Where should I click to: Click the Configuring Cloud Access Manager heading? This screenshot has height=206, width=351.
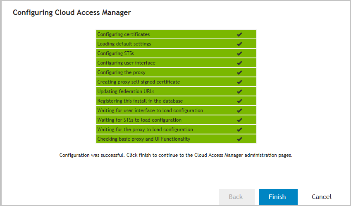pyautogui.click(x=72, y=12)
